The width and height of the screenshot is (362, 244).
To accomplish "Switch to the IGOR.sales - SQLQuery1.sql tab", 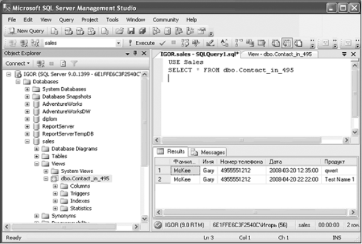I will (200, 55).
